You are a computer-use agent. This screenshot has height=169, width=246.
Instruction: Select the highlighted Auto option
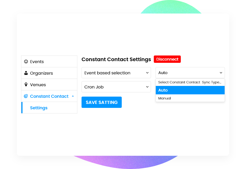tap(190, 90)
